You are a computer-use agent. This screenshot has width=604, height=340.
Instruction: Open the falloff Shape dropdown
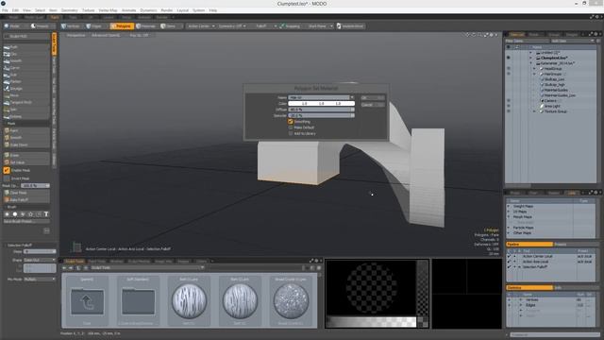(x=40, y=261)
